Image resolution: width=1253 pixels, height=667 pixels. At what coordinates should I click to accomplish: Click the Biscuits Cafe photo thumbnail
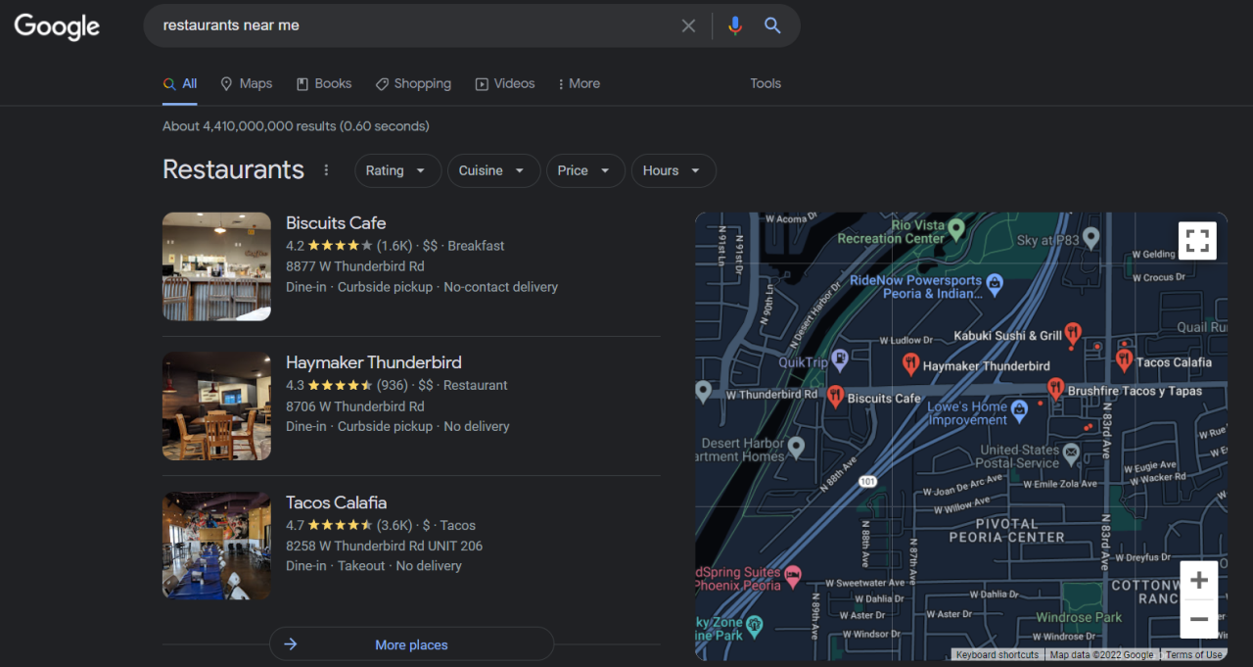216,266
